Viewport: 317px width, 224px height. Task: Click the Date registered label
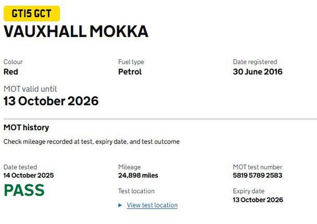(255, 62)
